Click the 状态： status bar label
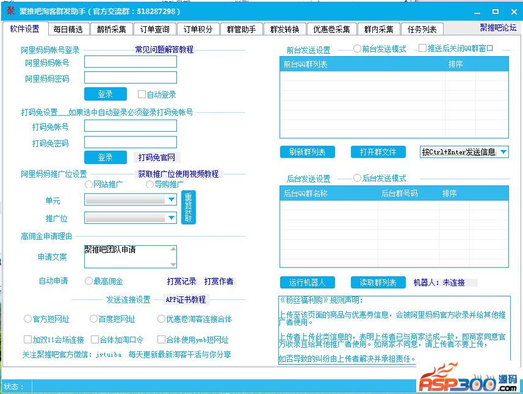523x394 pixels. [x=13, y=387]
